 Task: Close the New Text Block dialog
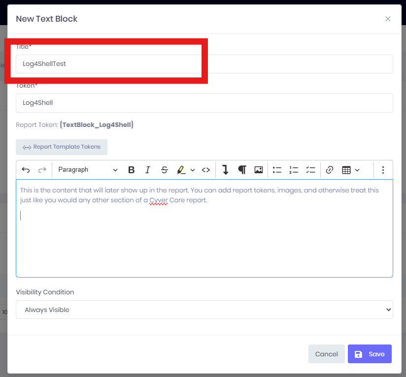pos(388,19)
